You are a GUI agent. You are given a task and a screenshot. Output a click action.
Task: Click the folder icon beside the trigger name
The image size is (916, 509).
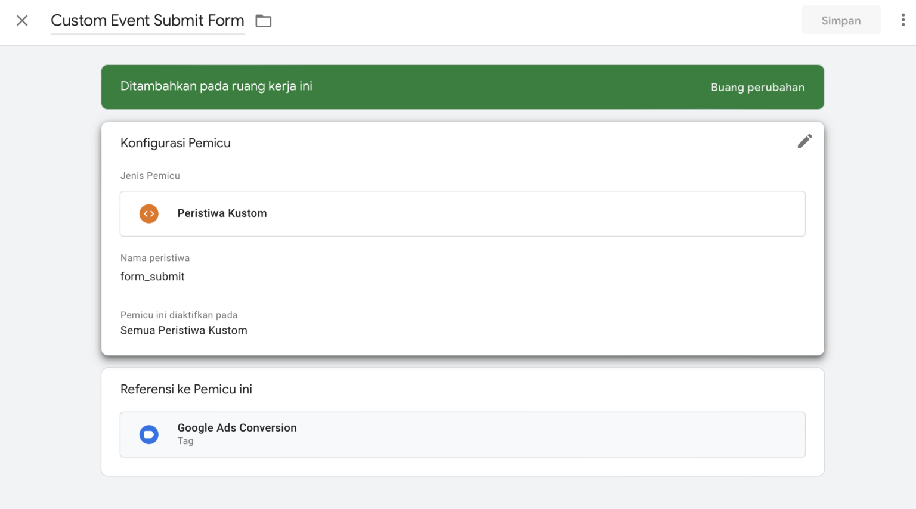pos(263,20)
